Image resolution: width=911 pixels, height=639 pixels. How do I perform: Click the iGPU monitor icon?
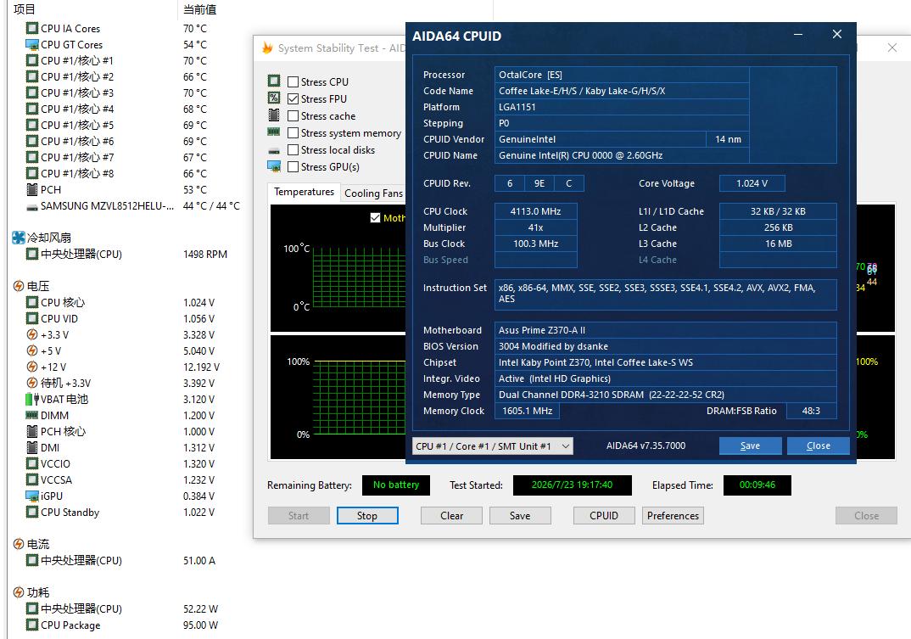[x=32, y=496]
